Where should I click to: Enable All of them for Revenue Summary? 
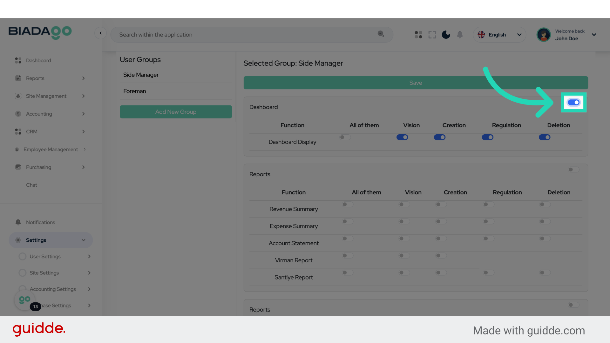pos(348,205)
